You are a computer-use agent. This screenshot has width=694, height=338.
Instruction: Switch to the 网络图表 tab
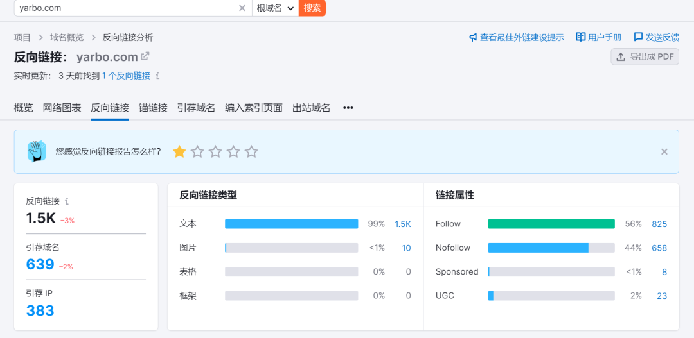click(x=62, y=108)
